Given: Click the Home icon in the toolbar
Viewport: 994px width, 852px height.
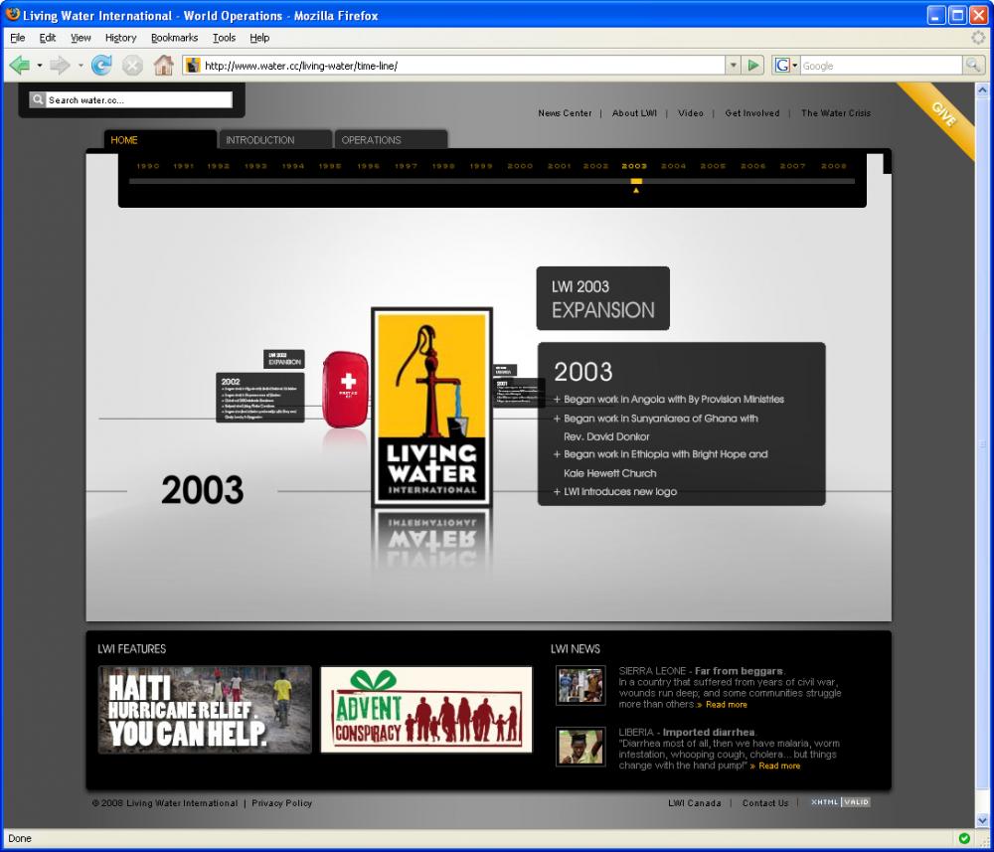Looking at the screenshot, I should (164, 66).
